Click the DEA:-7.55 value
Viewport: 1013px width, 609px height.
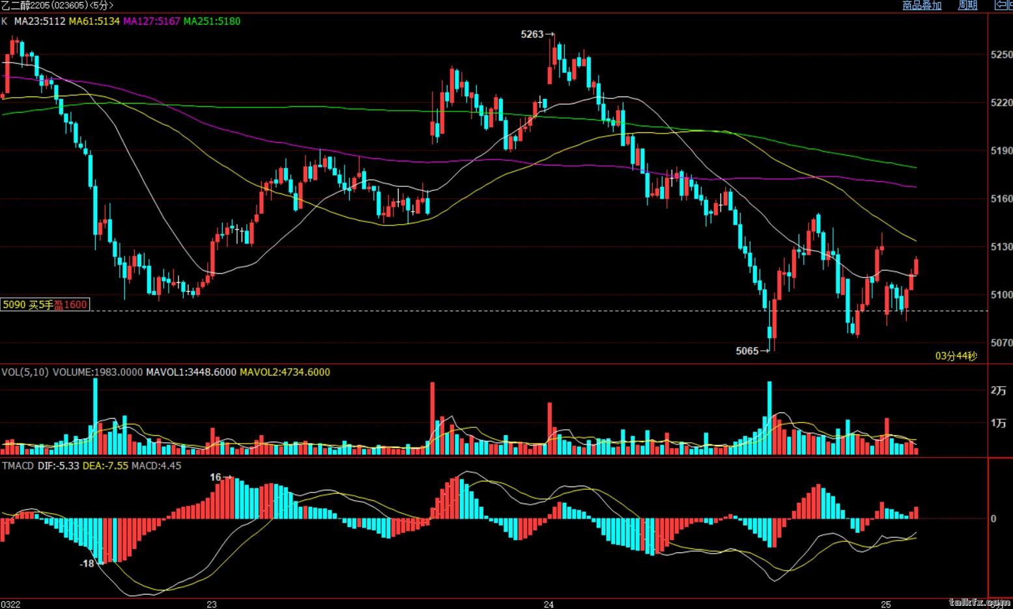click(106, 466)
